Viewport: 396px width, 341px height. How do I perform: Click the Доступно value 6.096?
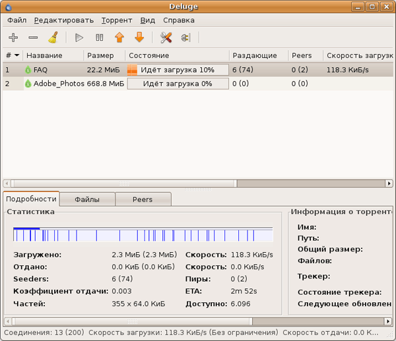[x=240, y=303]
